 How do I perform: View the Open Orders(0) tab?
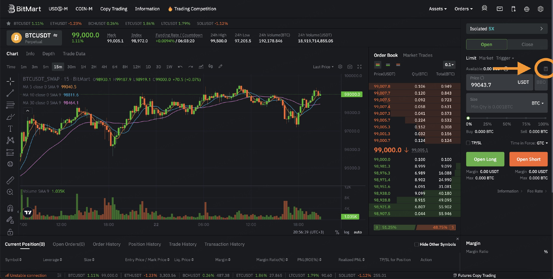(69, 244)
